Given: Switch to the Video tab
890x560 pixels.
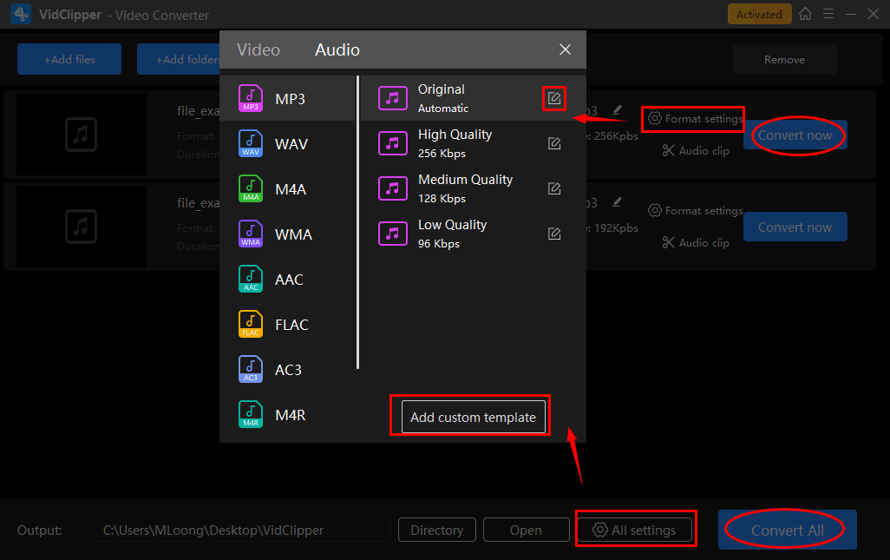Looking at the screenshot, I should (258, 49).
